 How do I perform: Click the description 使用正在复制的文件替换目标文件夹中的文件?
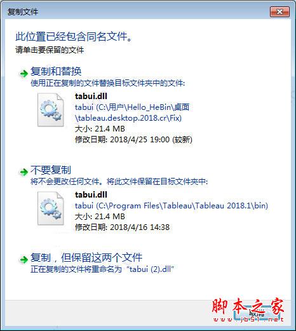click(x=107, y=83)
